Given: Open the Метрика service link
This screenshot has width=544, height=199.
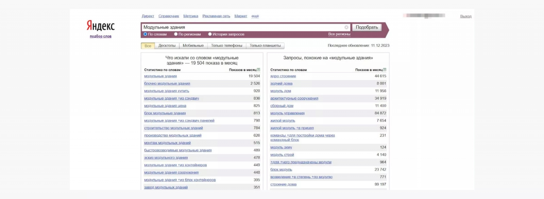Looking at the screenshot, I should coord(190,16).
